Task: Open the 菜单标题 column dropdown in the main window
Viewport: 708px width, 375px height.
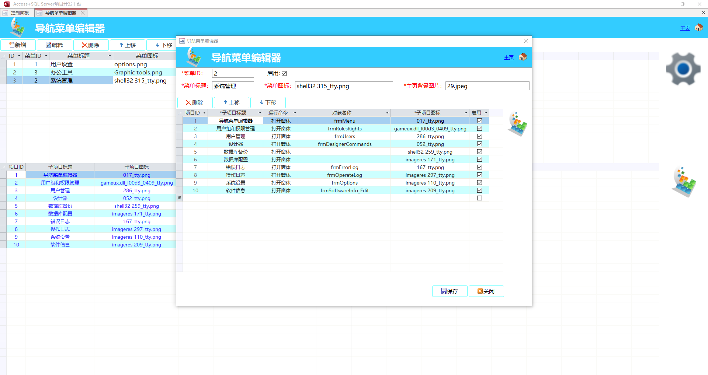Action: point(110,56)
